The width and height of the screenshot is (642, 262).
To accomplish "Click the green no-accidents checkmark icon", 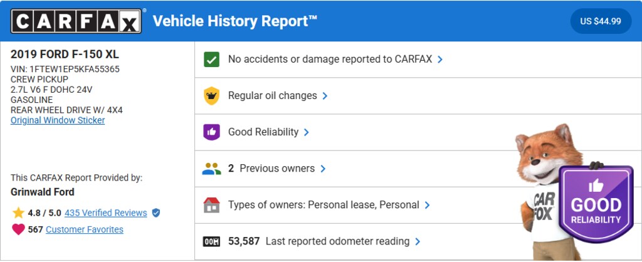I will (x=211, y=60).
